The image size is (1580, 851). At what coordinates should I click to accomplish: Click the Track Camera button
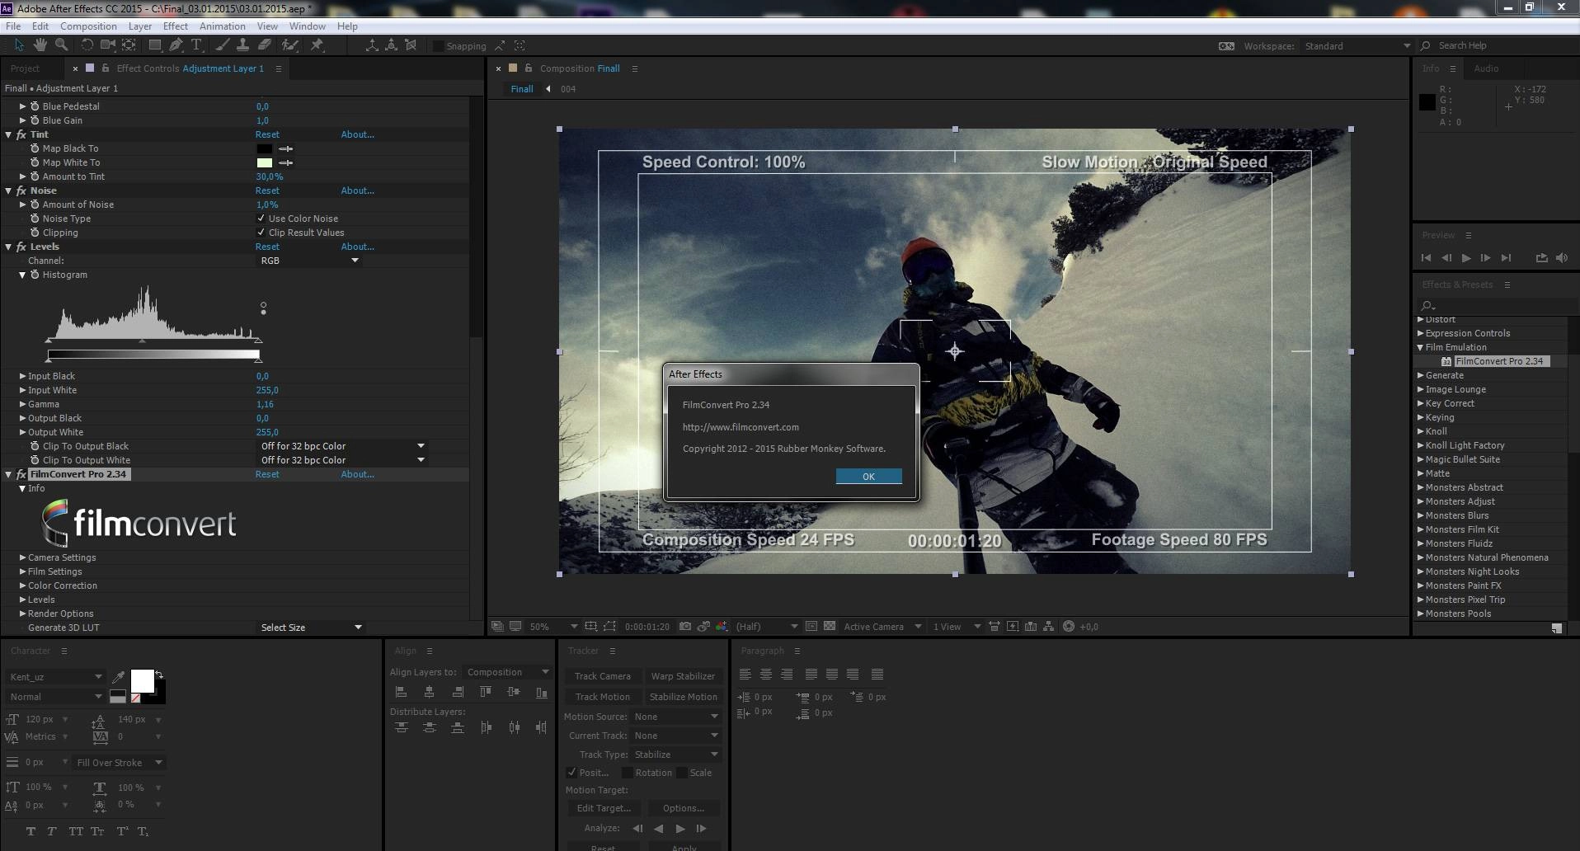(603, 676)
